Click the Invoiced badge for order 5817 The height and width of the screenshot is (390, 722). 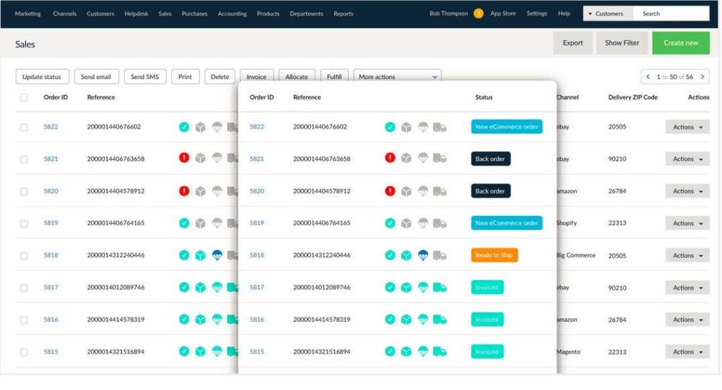pos(487,287)
